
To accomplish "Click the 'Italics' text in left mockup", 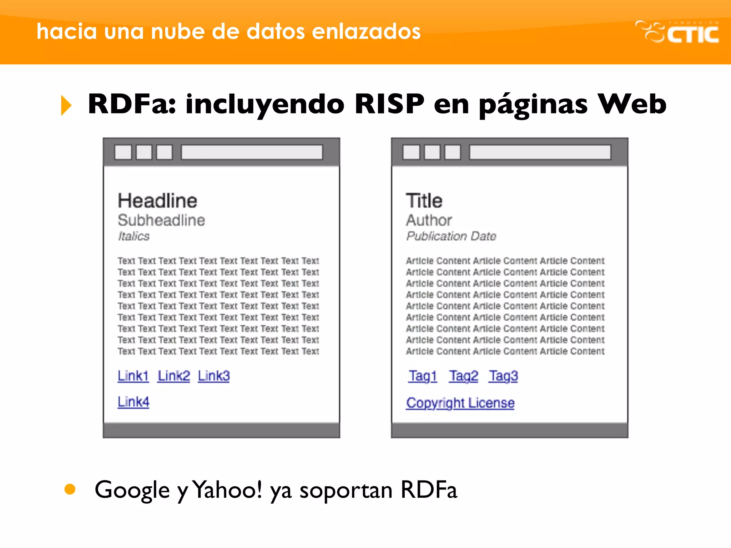I will (x=134, y=236).
